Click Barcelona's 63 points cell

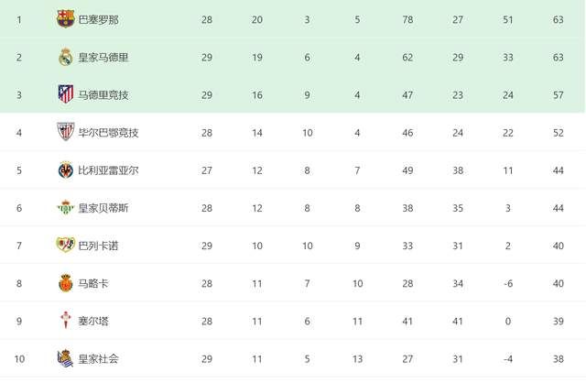click(558, 19)
